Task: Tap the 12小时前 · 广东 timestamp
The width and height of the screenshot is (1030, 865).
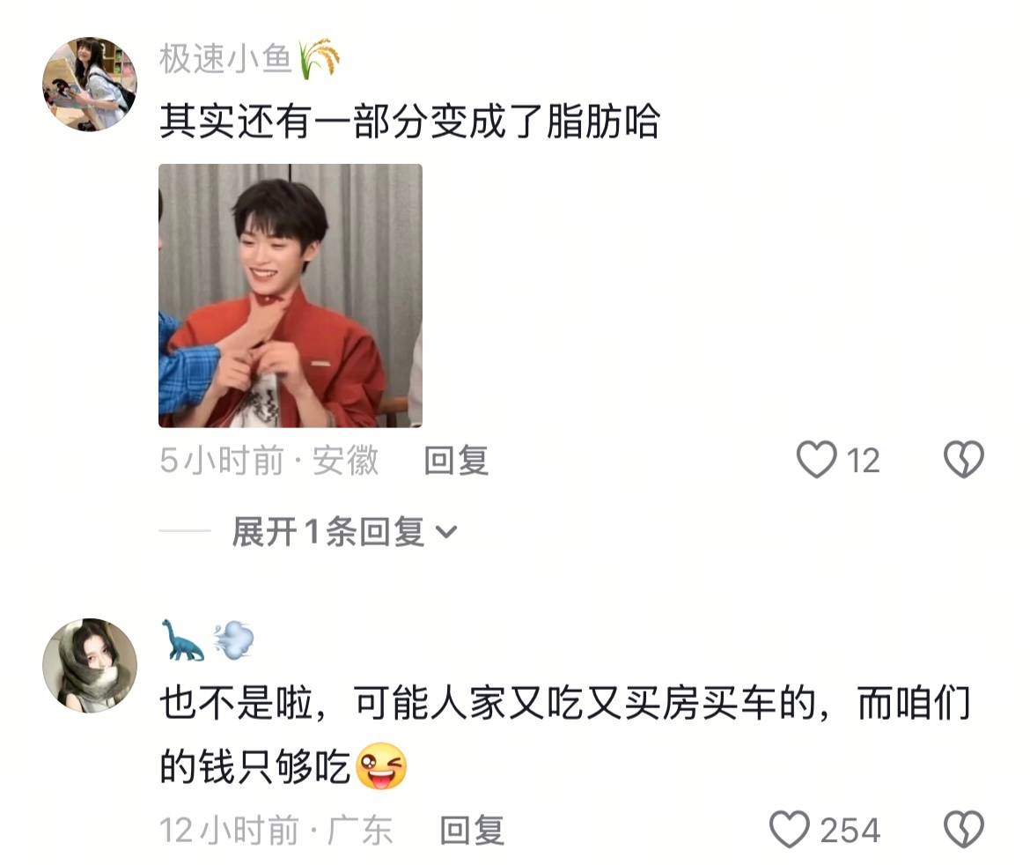Action: click(x=276, y=830)
